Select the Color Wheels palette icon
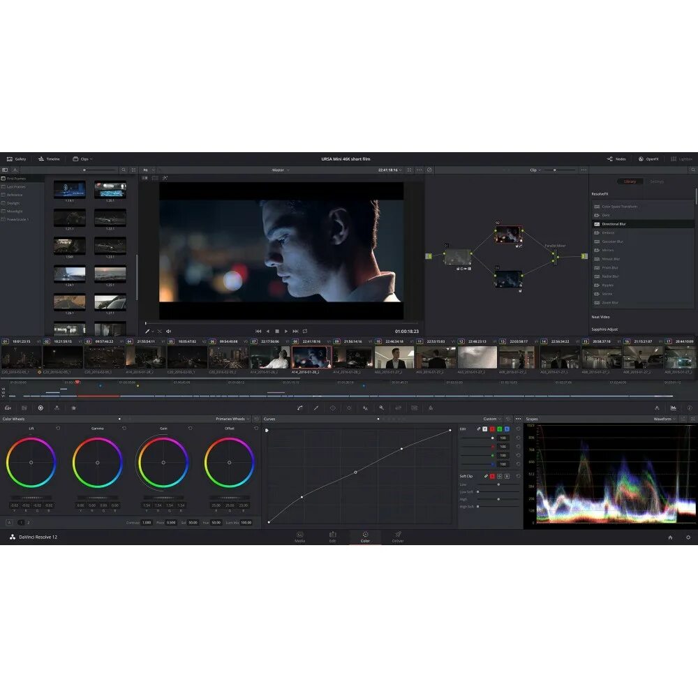Image resolution: width=698 pixels, height=698 pixels. [40, 408]
